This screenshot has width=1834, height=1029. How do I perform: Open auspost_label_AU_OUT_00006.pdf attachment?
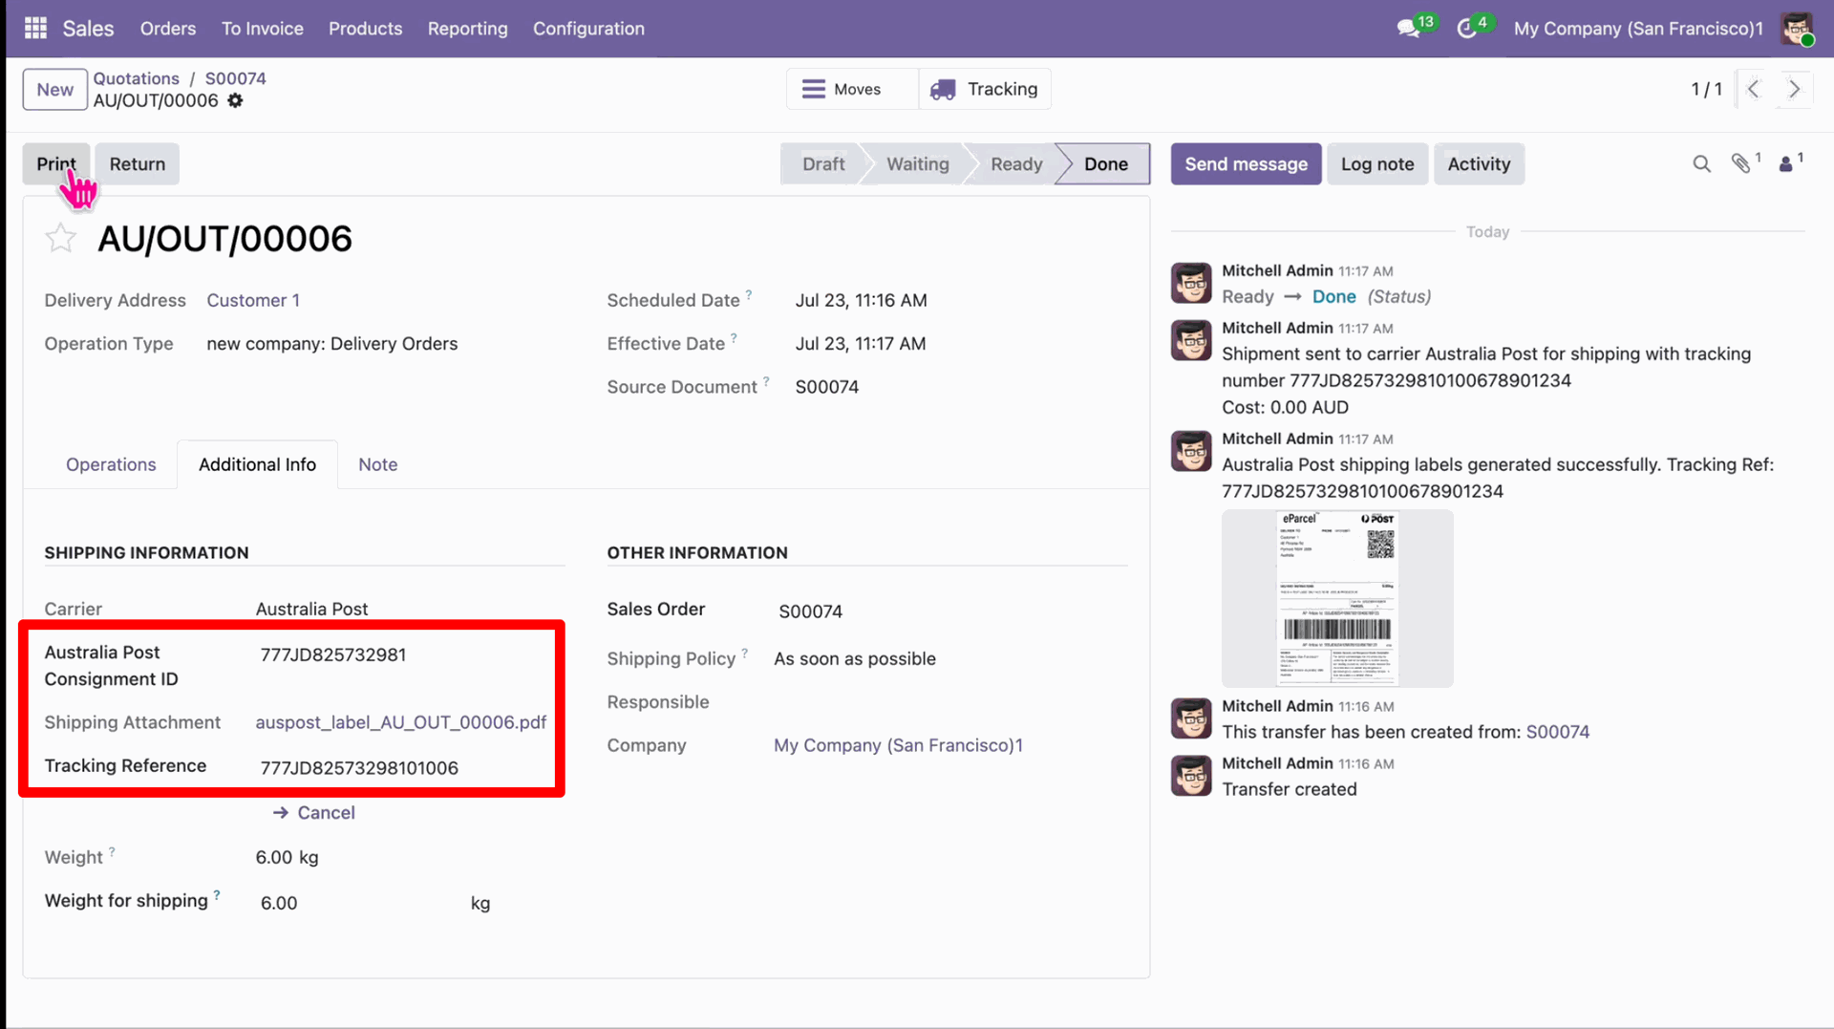401,723
